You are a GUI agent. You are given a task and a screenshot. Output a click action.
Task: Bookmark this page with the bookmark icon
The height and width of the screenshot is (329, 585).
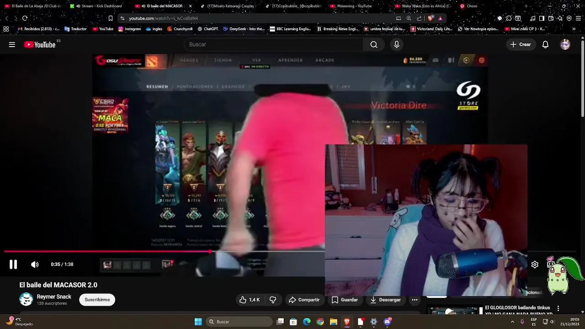110,18
